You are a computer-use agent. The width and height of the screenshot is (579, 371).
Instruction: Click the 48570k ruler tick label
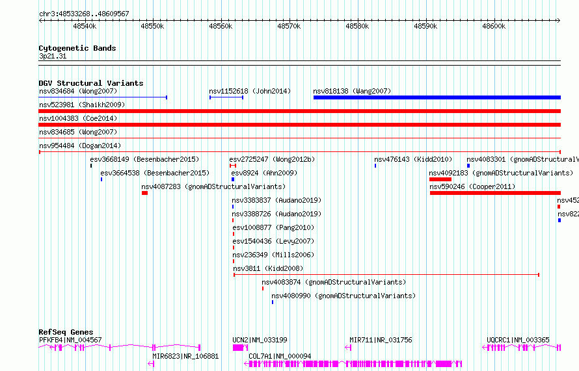point(289,26)
